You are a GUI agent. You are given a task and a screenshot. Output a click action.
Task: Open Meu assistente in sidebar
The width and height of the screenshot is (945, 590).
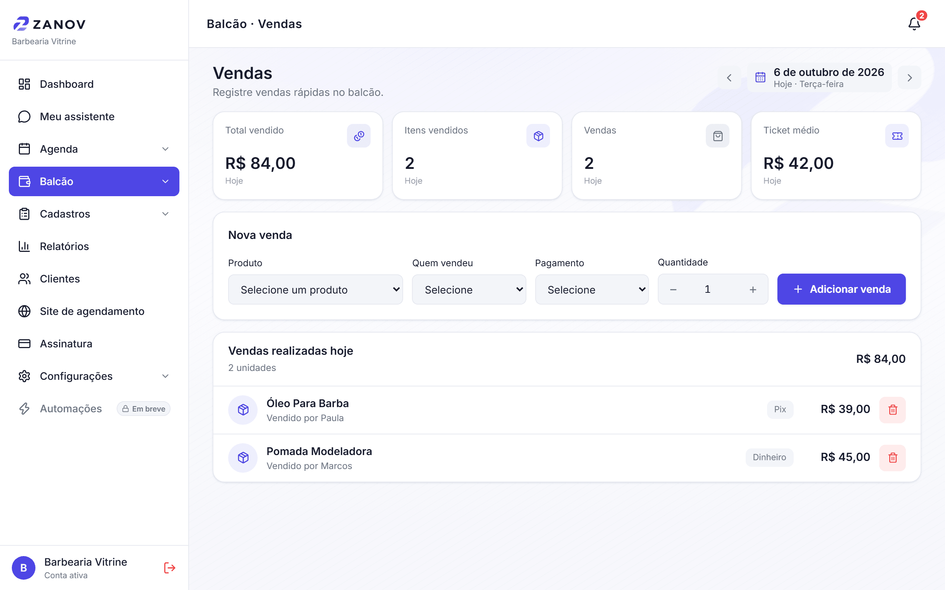(x=94, y=116)
